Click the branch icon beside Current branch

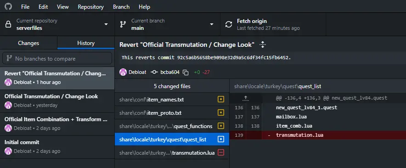[123, 24]
